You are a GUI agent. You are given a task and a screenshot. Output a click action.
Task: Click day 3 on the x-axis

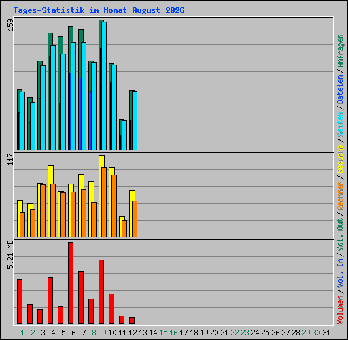[43, 333]
